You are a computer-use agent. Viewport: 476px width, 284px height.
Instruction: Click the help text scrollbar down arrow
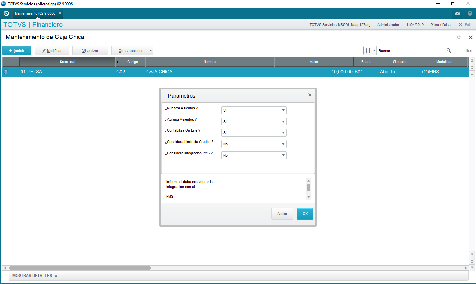pyautogui.click(x=309, y=197)
